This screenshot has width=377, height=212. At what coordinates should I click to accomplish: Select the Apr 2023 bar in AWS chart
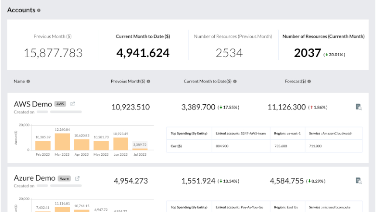(82, 145)
